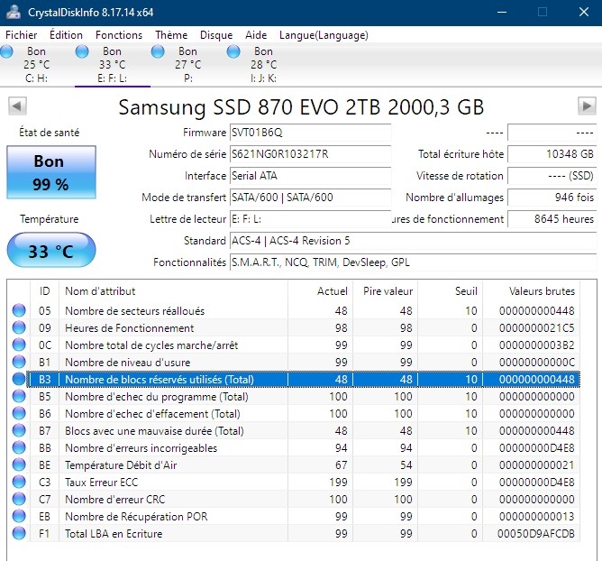The image size is (602, 561).
Task: Click status orb of attribute 09 row
Action: [x=19, y=327]
